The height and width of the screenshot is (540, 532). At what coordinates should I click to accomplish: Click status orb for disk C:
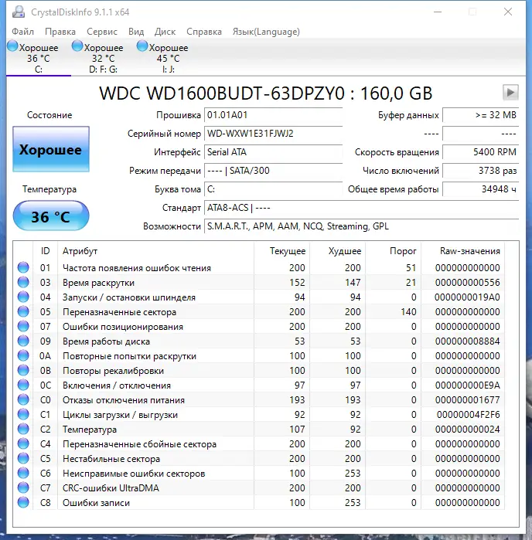click(x=12, y=46)
